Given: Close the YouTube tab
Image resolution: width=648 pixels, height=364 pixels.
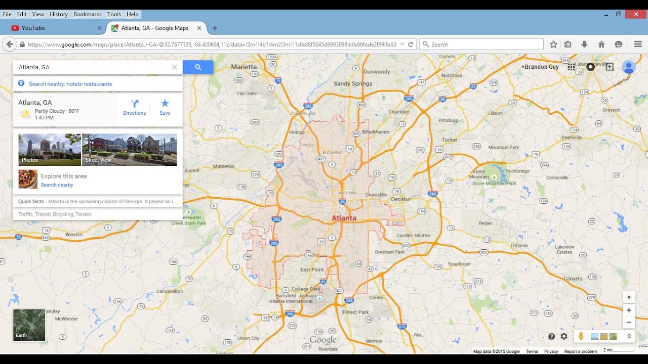Looking at the screenshot, I should 99,28.
